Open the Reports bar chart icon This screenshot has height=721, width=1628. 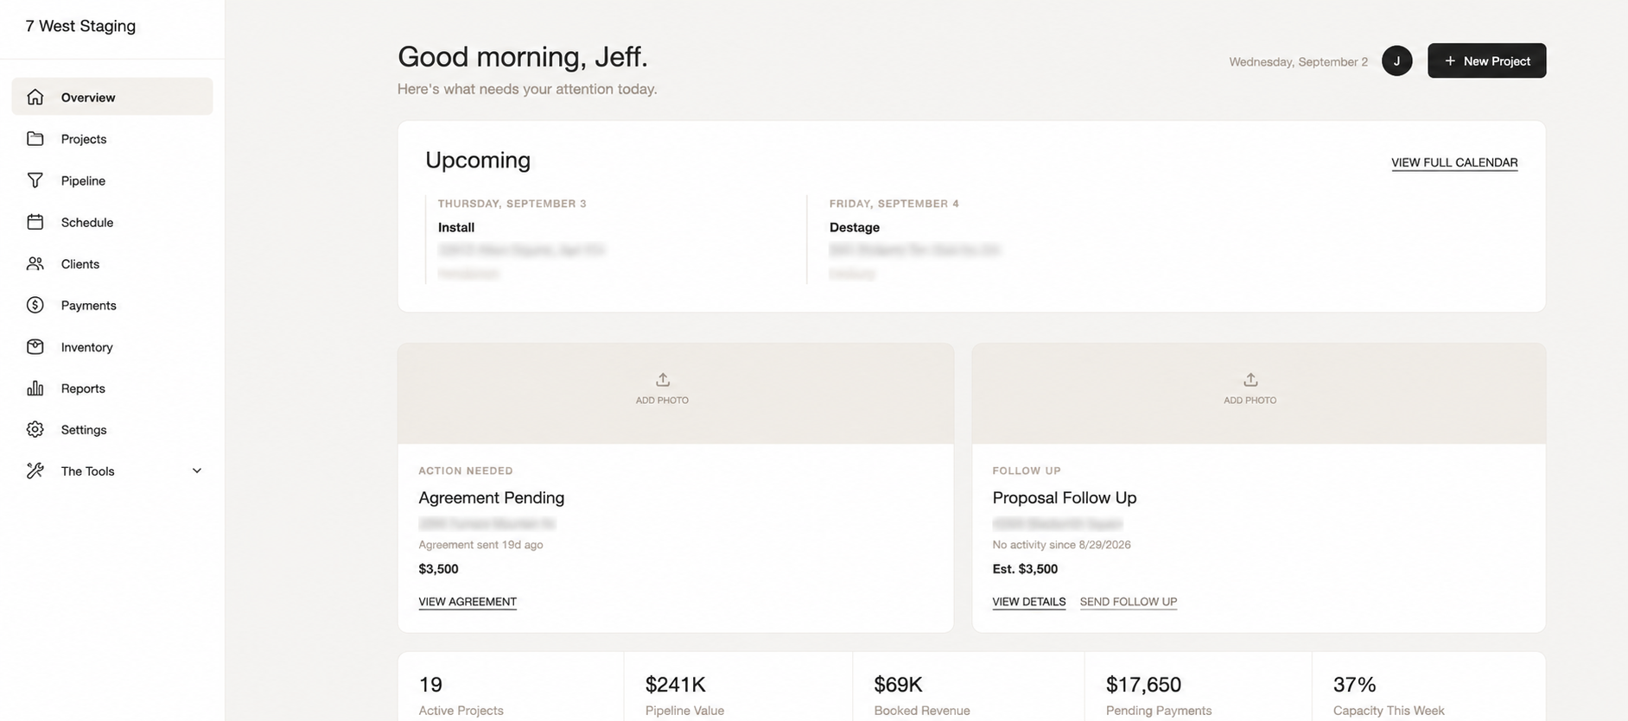point(35,388)
